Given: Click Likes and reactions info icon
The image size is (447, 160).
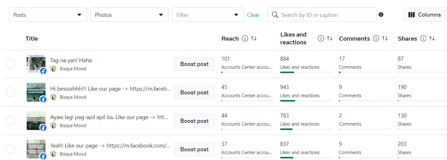Looking at the screenshot, I should 321,38.
